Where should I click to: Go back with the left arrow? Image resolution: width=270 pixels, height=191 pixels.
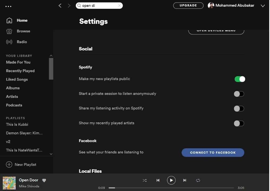click(60, 6)
